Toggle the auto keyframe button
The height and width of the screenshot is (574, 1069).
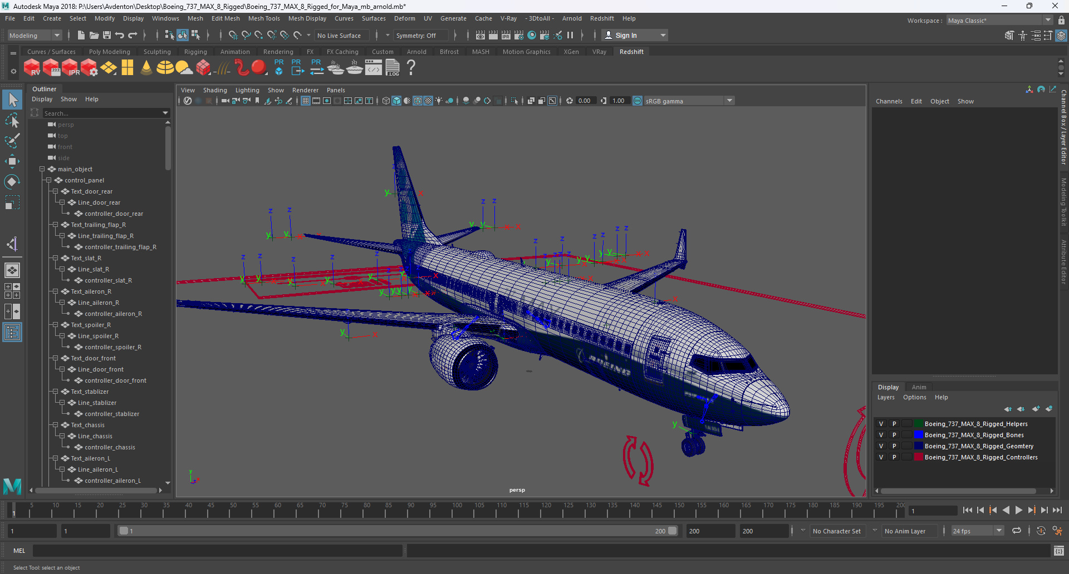(1041, 531)
